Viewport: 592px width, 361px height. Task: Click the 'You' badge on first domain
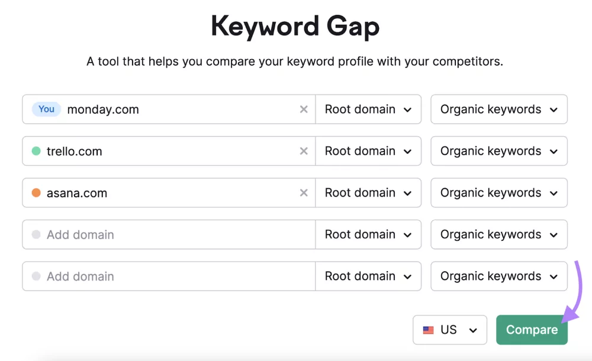click(x=46, y=109)
